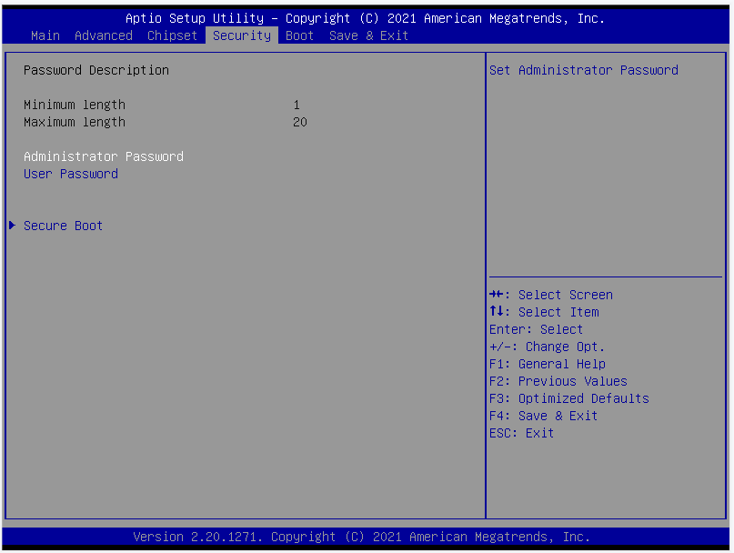734x553 pixels.
Task: Go to the Chipset tab
Action: 172,35
